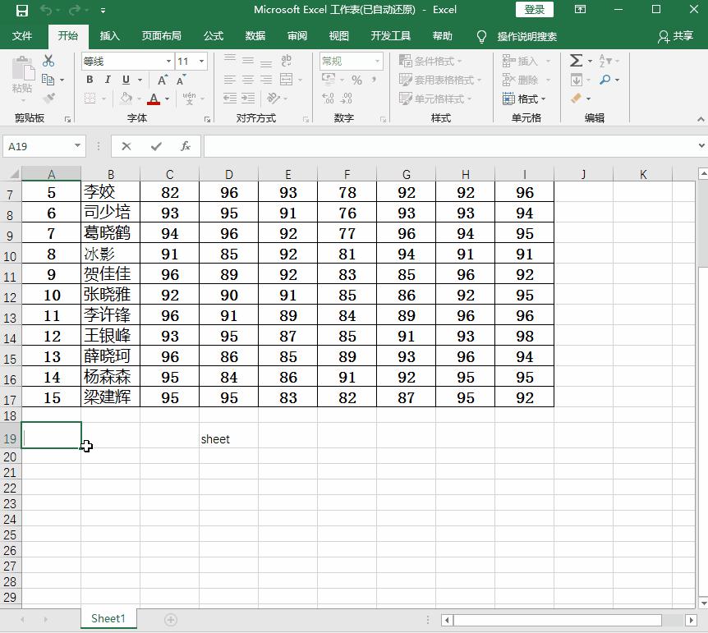708x633 pixels.
Task: Click the wén phonetic guide icon
Action: click(189, 98)
